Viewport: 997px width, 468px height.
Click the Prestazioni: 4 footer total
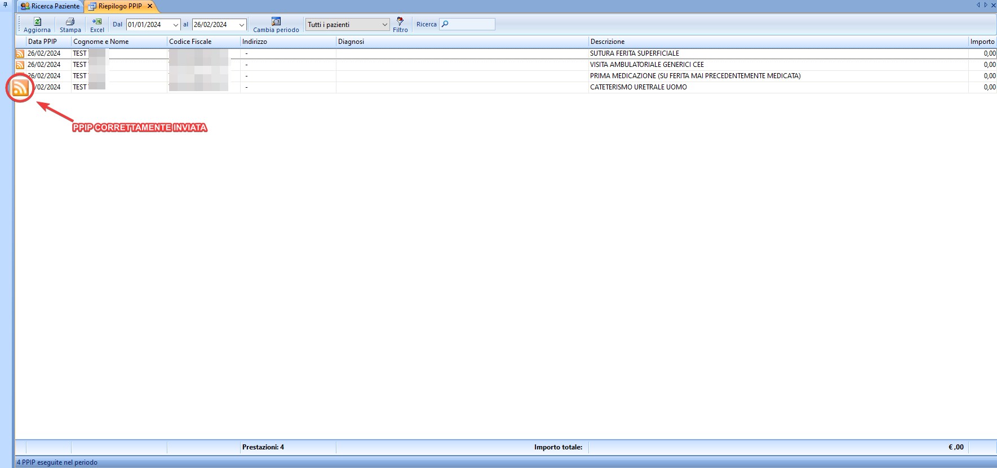click(x=263, y=447)
